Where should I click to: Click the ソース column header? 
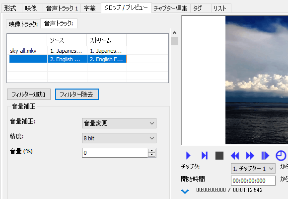[x=67, y=40]
